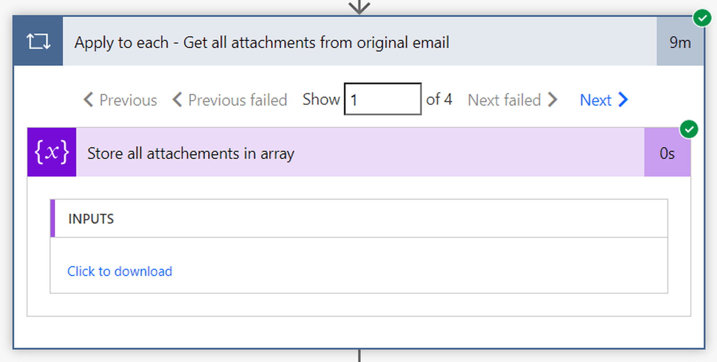Click the Store action's green success checkmark
This screenshot has height=362, width=717.
tap(689, 129)
